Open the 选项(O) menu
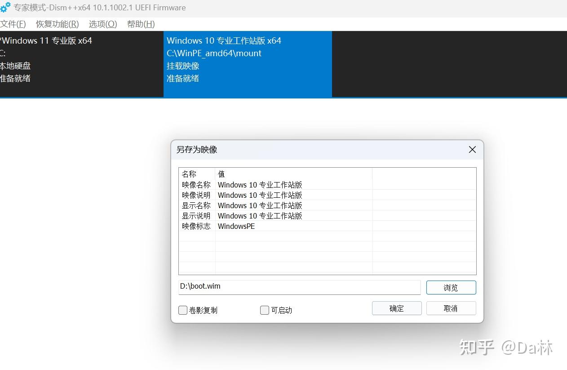Screen dimensions: 567x370 (103, 24)
